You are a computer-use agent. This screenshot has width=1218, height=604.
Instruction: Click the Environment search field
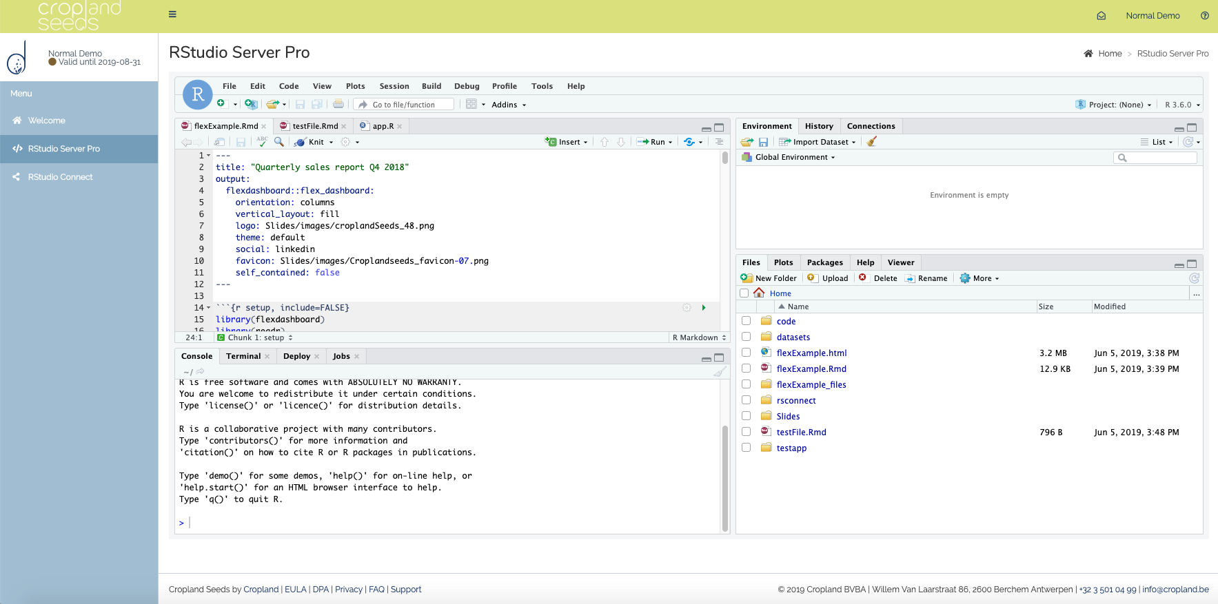pyautogui.click(x=1155, y=158)
